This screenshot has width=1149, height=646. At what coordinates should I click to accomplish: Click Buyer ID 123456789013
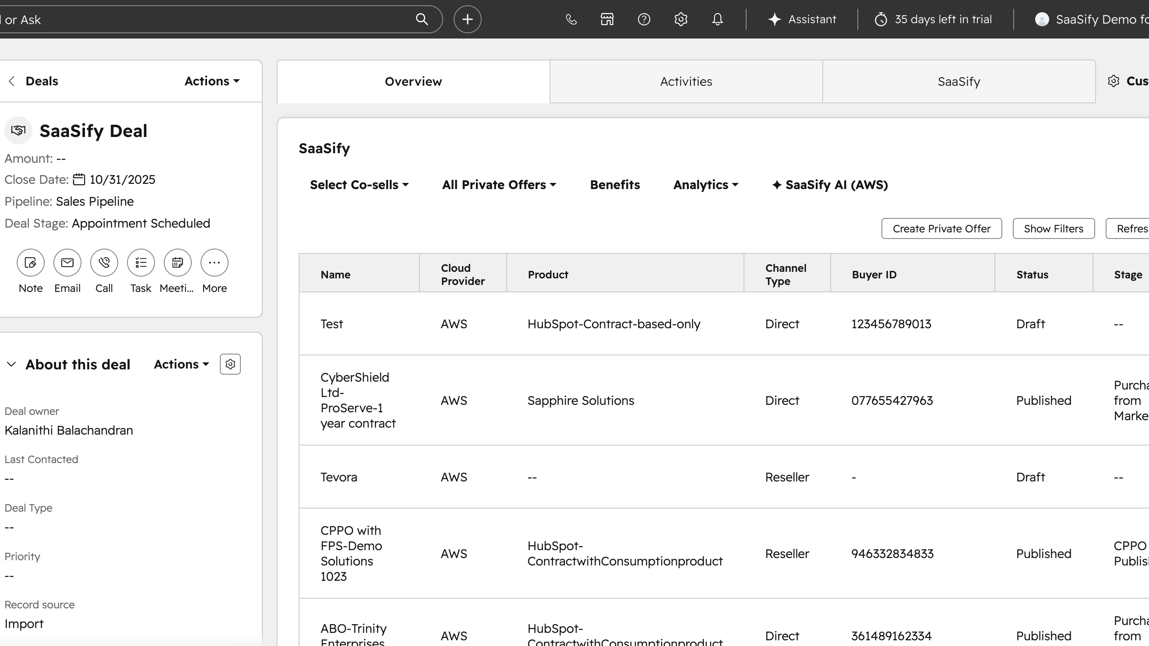pos(891,324)
